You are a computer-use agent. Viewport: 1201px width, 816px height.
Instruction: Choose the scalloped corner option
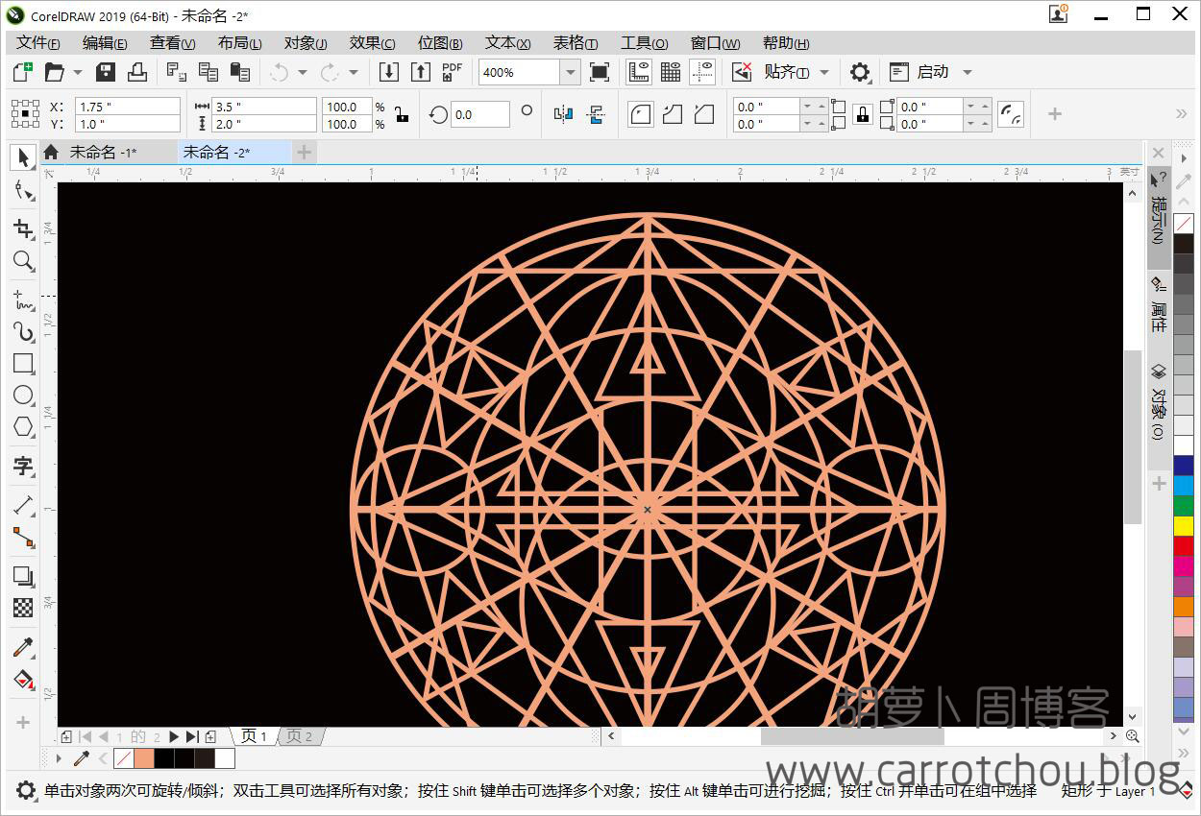[x=673, y=114]
